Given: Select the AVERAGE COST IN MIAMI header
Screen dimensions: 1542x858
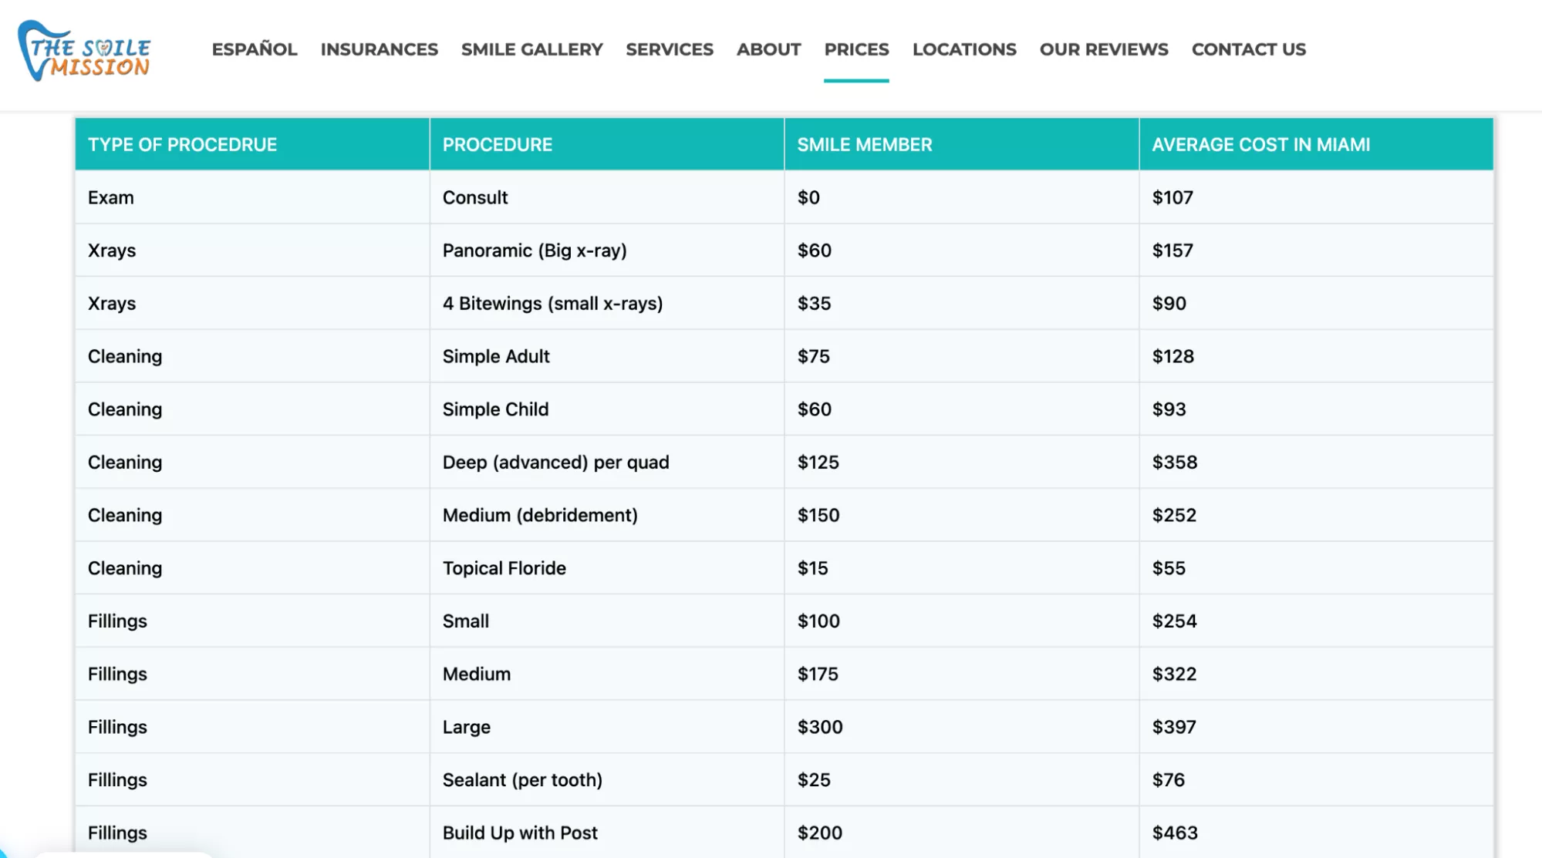Looking at the screenshot, I should (1260, 144).
